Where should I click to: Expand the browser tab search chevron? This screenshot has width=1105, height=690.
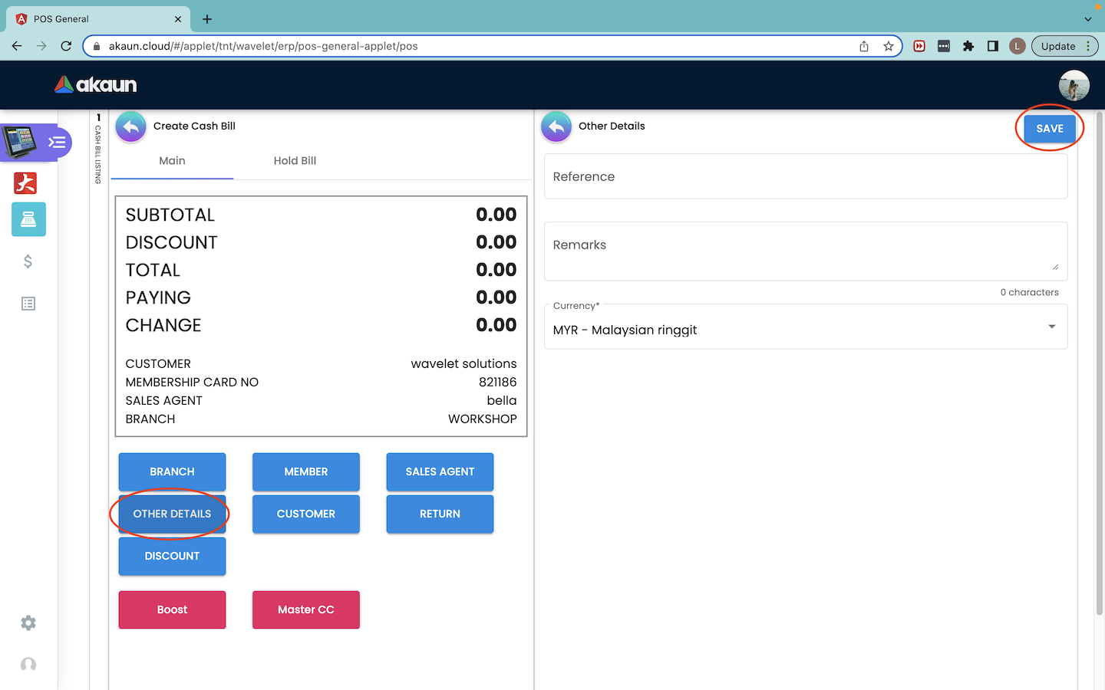pos(1088,19)
